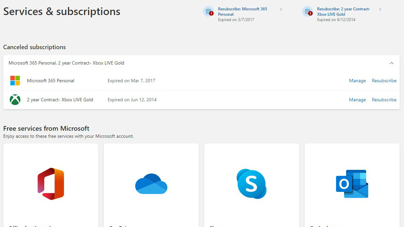This screenshot has width=404, height=227.
Task: Manage the Xbox LIVE Gold subscription
Action: point(357,100)
